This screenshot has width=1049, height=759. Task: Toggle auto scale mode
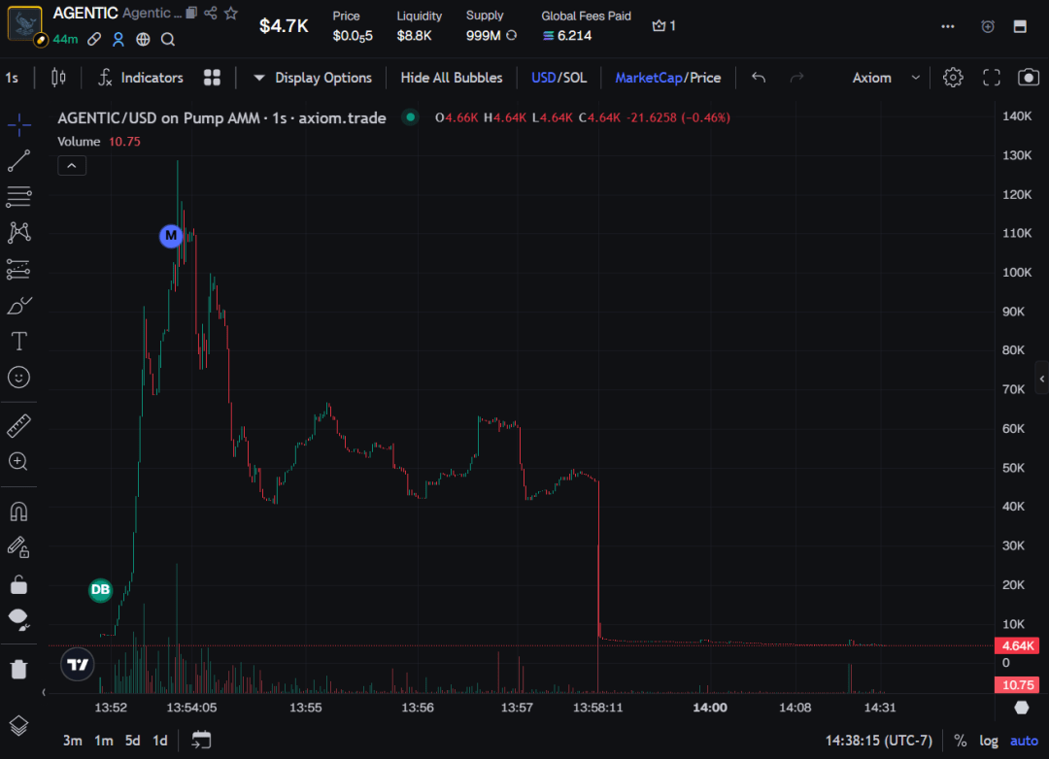1024,741
